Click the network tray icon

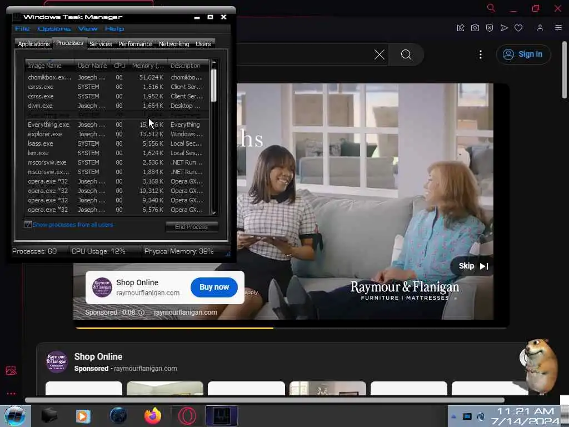(467, 416)
